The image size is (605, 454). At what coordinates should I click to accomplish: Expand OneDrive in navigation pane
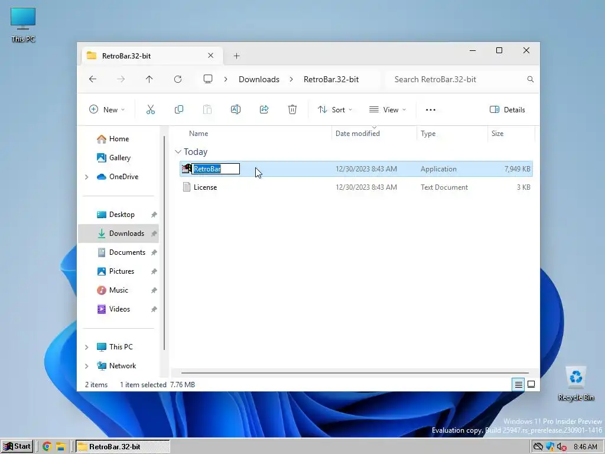[x=86, y=177]
